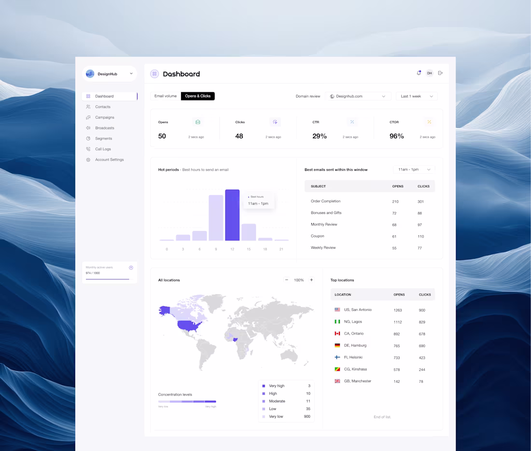Click the plus icon next to Monthly active users
This screenshot has height=451, width=531.
click(131, 267)
